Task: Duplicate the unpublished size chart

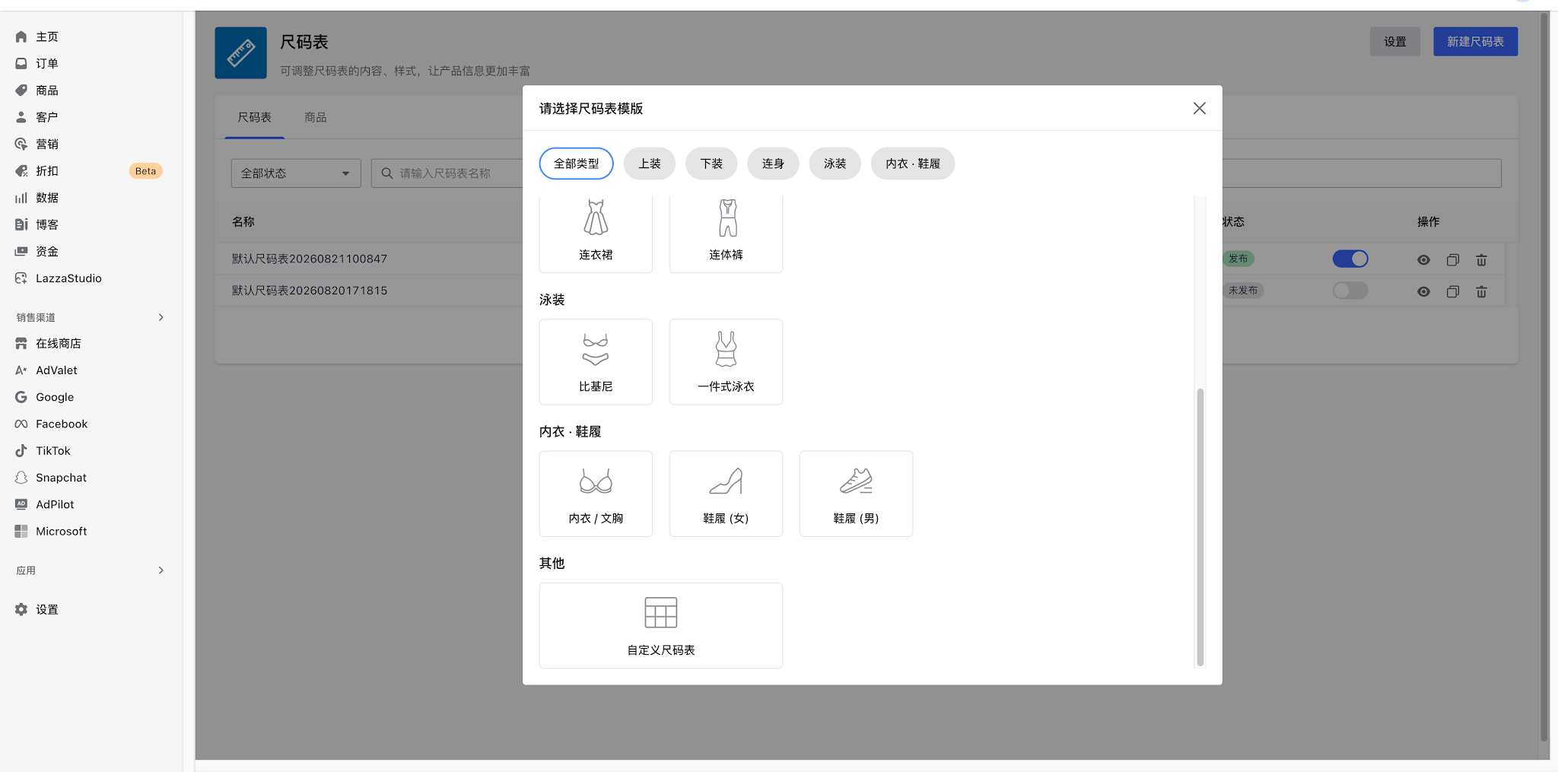Action: point(1453,291)
